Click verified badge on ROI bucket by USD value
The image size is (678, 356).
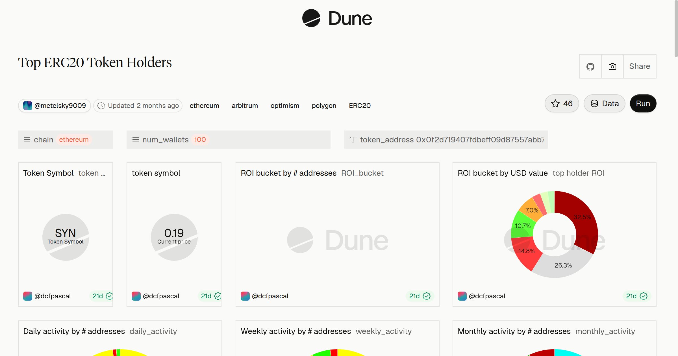pyautogui.click(x=644, y=296)
